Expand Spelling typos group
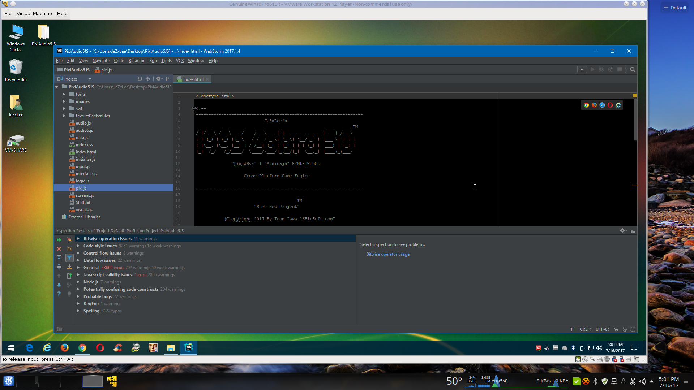Screen dimensions: 694x390 coord(78,311)
